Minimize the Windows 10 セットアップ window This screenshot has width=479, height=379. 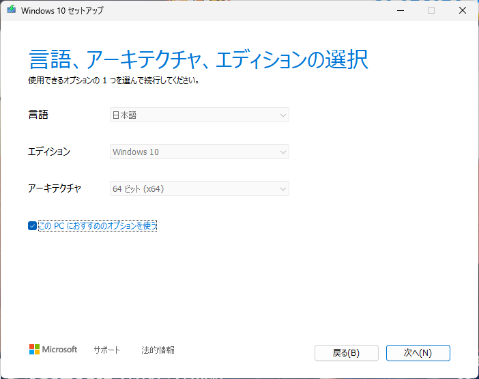coord(401,10)
